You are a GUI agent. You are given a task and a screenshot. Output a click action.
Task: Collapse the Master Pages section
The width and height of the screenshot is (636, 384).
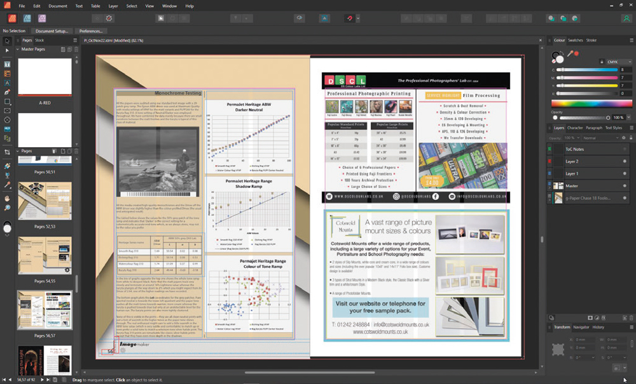(x=17, y=50)
